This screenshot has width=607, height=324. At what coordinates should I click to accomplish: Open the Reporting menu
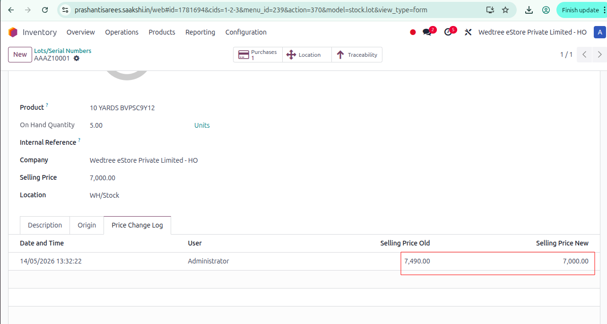click(200, 32)
